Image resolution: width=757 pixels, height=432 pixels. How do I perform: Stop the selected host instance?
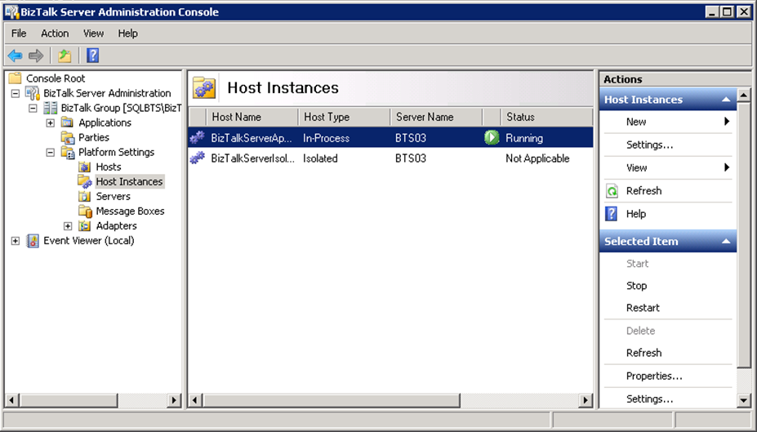tap(636, 286)
